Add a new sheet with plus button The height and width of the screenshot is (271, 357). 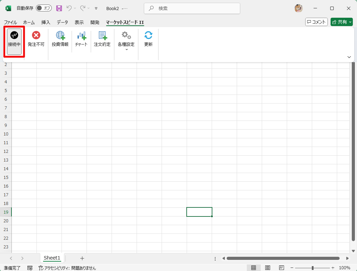[x=82, y=258]
